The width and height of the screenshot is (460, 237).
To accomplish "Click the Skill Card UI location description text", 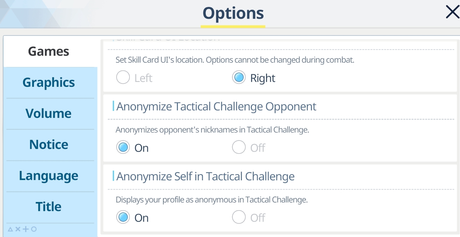I will 235,60.
